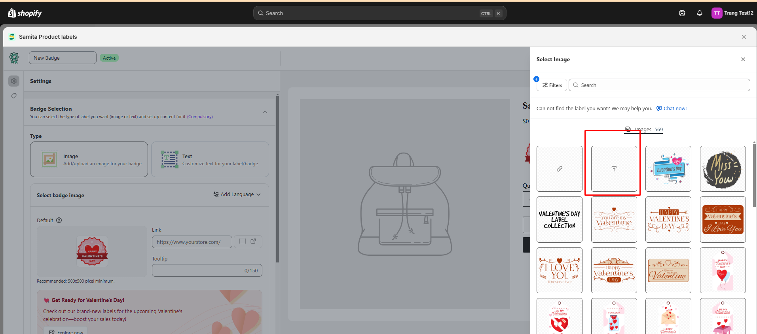Choose the Miss You label thumbnail
The height and width of the screenshot is (334, 757).
coord(723,169)
